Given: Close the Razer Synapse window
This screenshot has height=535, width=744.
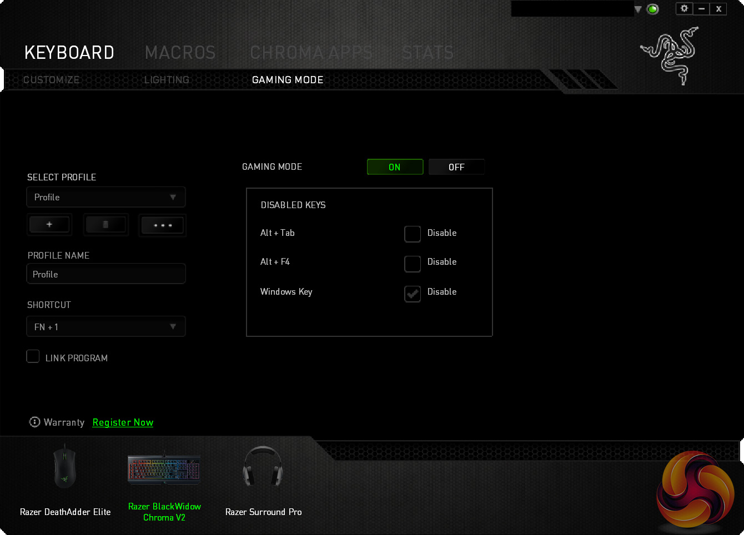Looking at the screenshot, I should point(718,8).
